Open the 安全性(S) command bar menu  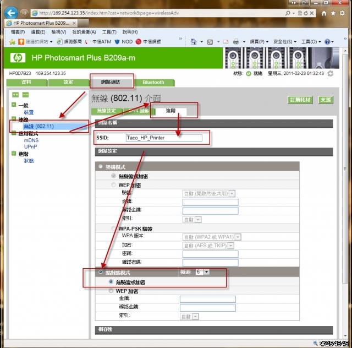(285, 42)
